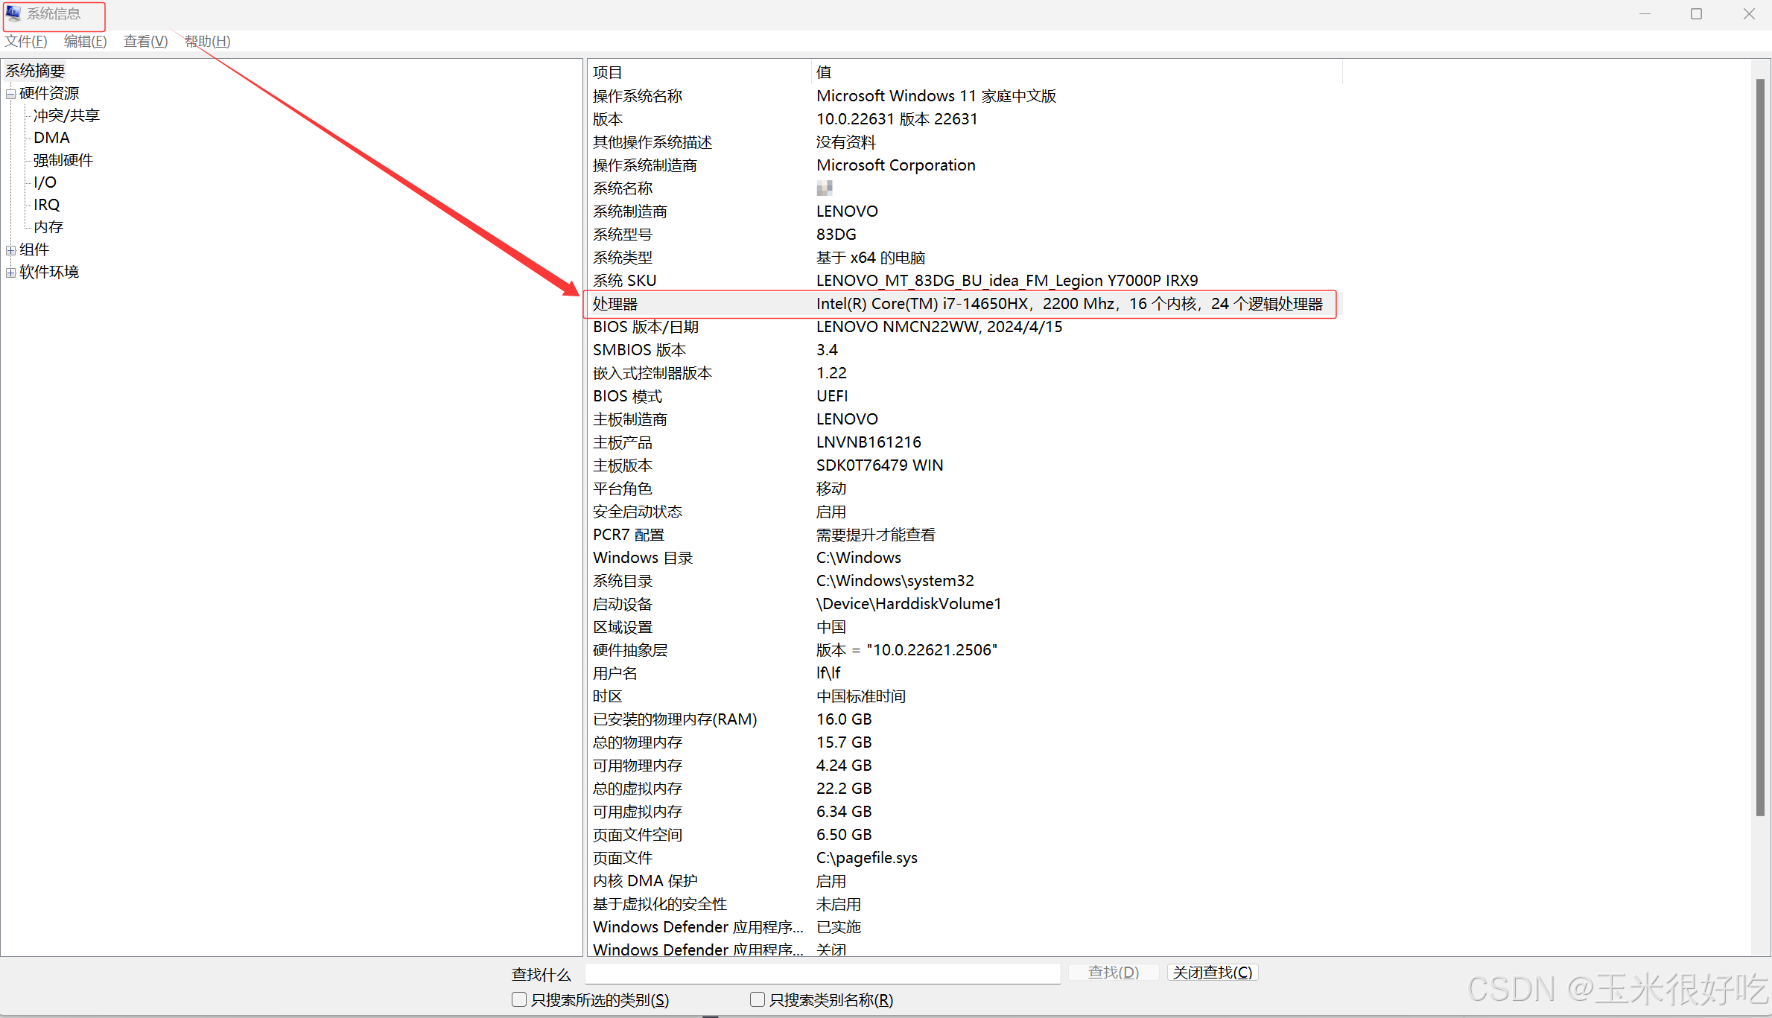Open the 查看(V) menu
This screenshot has width=1772, height=1018.
tap(145, 42)
